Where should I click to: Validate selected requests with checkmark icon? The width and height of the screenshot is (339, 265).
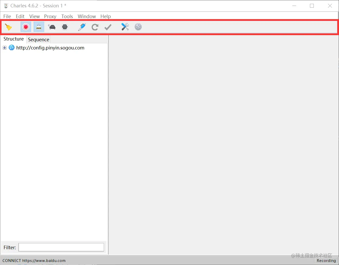coord(108,27)
